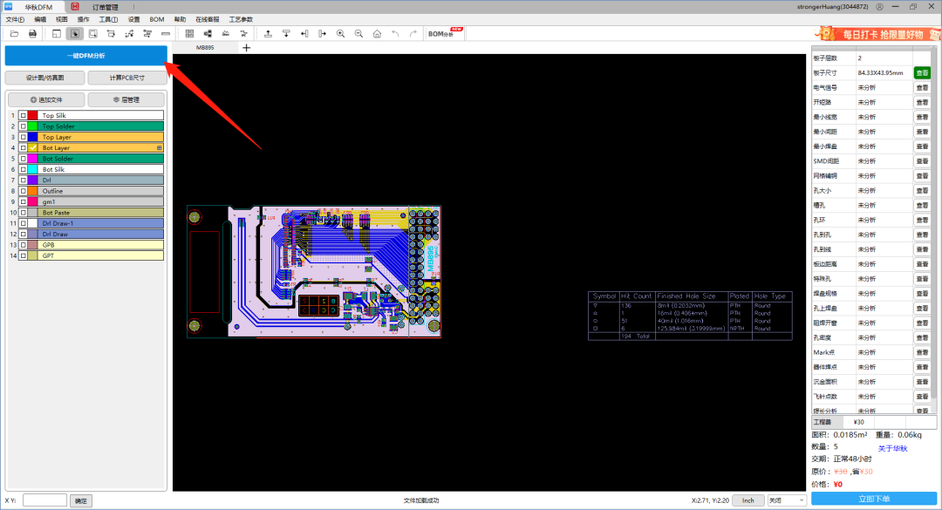Open the BOM menu
Image resolution: width=942 pixels, height=510 pixels.
tap(157, 19)
